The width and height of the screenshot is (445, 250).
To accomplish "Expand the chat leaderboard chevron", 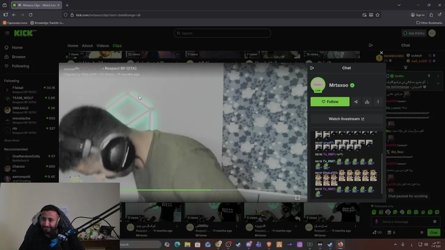I will (405, 67).
